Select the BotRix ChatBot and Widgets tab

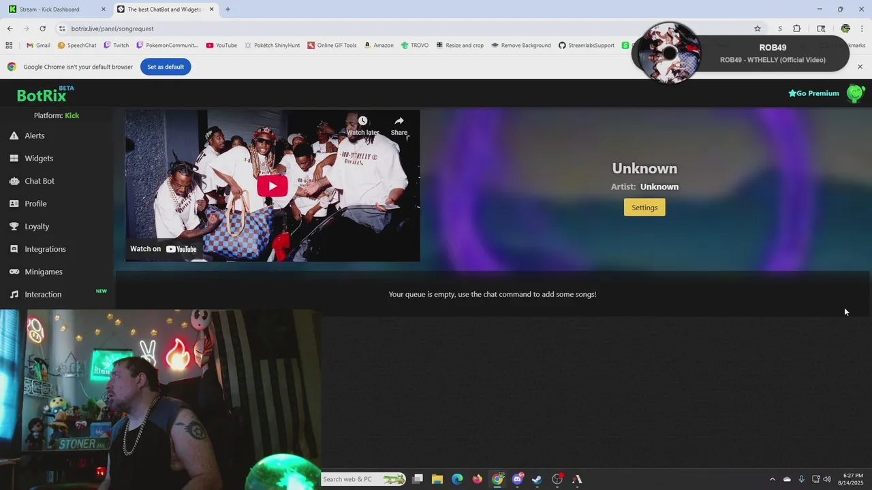[x=164, y=10]
